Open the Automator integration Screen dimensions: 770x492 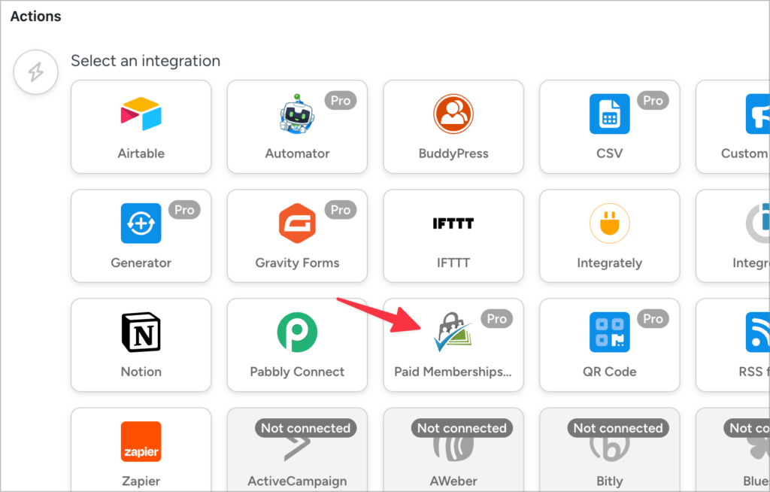click(297, 126)
